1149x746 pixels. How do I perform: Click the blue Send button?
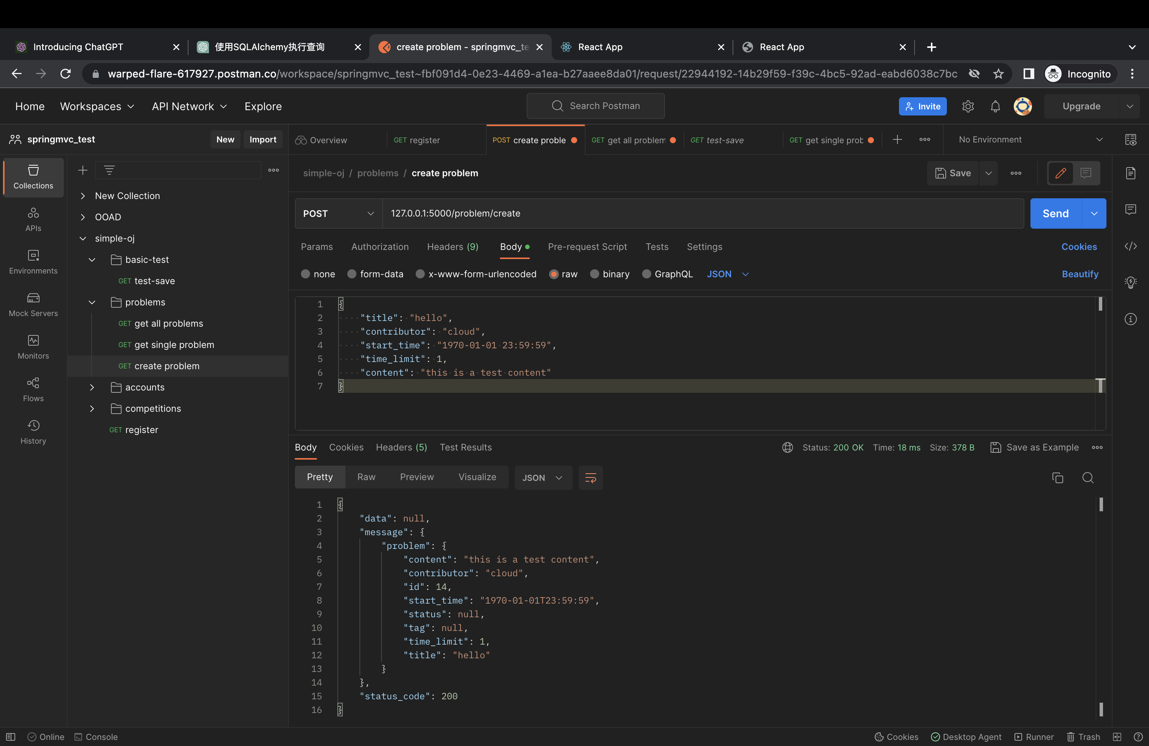tap(1056, 213)
